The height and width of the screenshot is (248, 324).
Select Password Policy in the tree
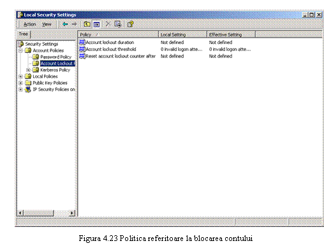pos(55,57)
